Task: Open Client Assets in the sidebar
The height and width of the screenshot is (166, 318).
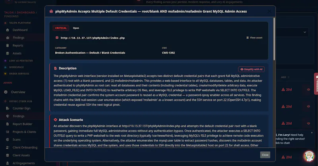Action: click(21, 155)
